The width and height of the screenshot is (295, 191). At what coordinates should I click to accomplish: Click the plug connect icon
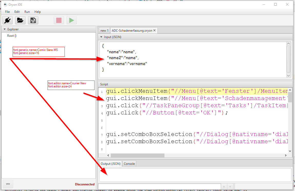[7, 20]
